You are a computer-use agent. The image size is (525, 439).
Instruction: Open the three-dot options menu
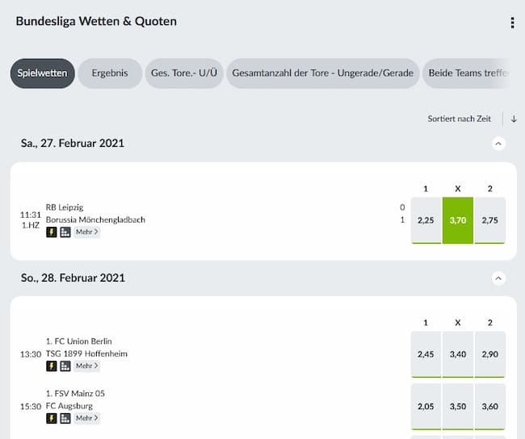512,23
